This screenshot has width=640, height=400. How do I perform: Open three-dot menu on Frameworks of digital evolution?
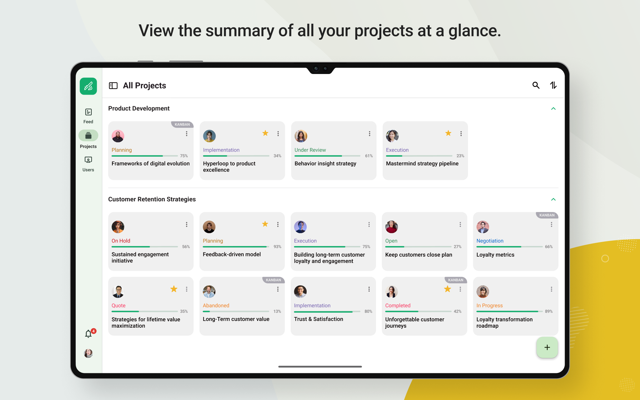pos(187,134)
